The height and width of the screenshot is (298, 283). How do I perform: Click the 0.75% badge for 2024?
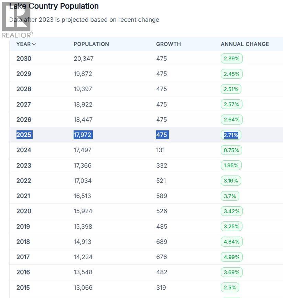231,150
